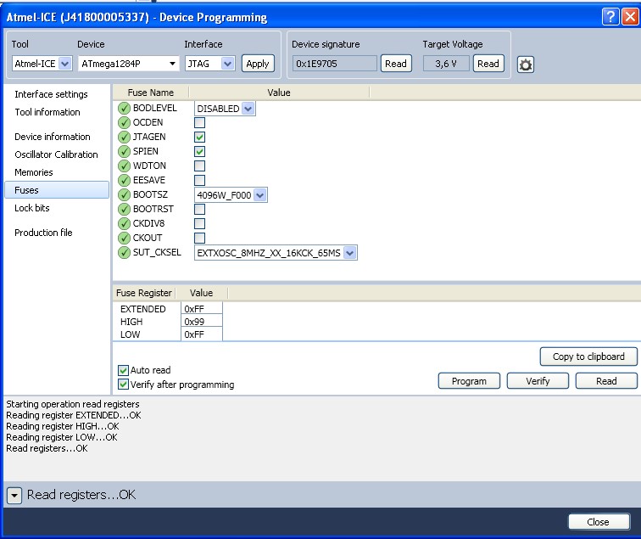This screenshot has height=539, width=641.
Task: Open the gear settings icon
Action: [x=526, y=65]
